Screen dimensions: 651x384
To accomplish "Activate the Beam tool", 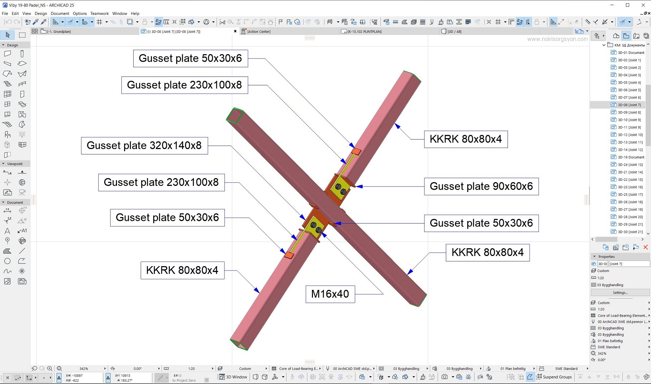I will 7,64.
